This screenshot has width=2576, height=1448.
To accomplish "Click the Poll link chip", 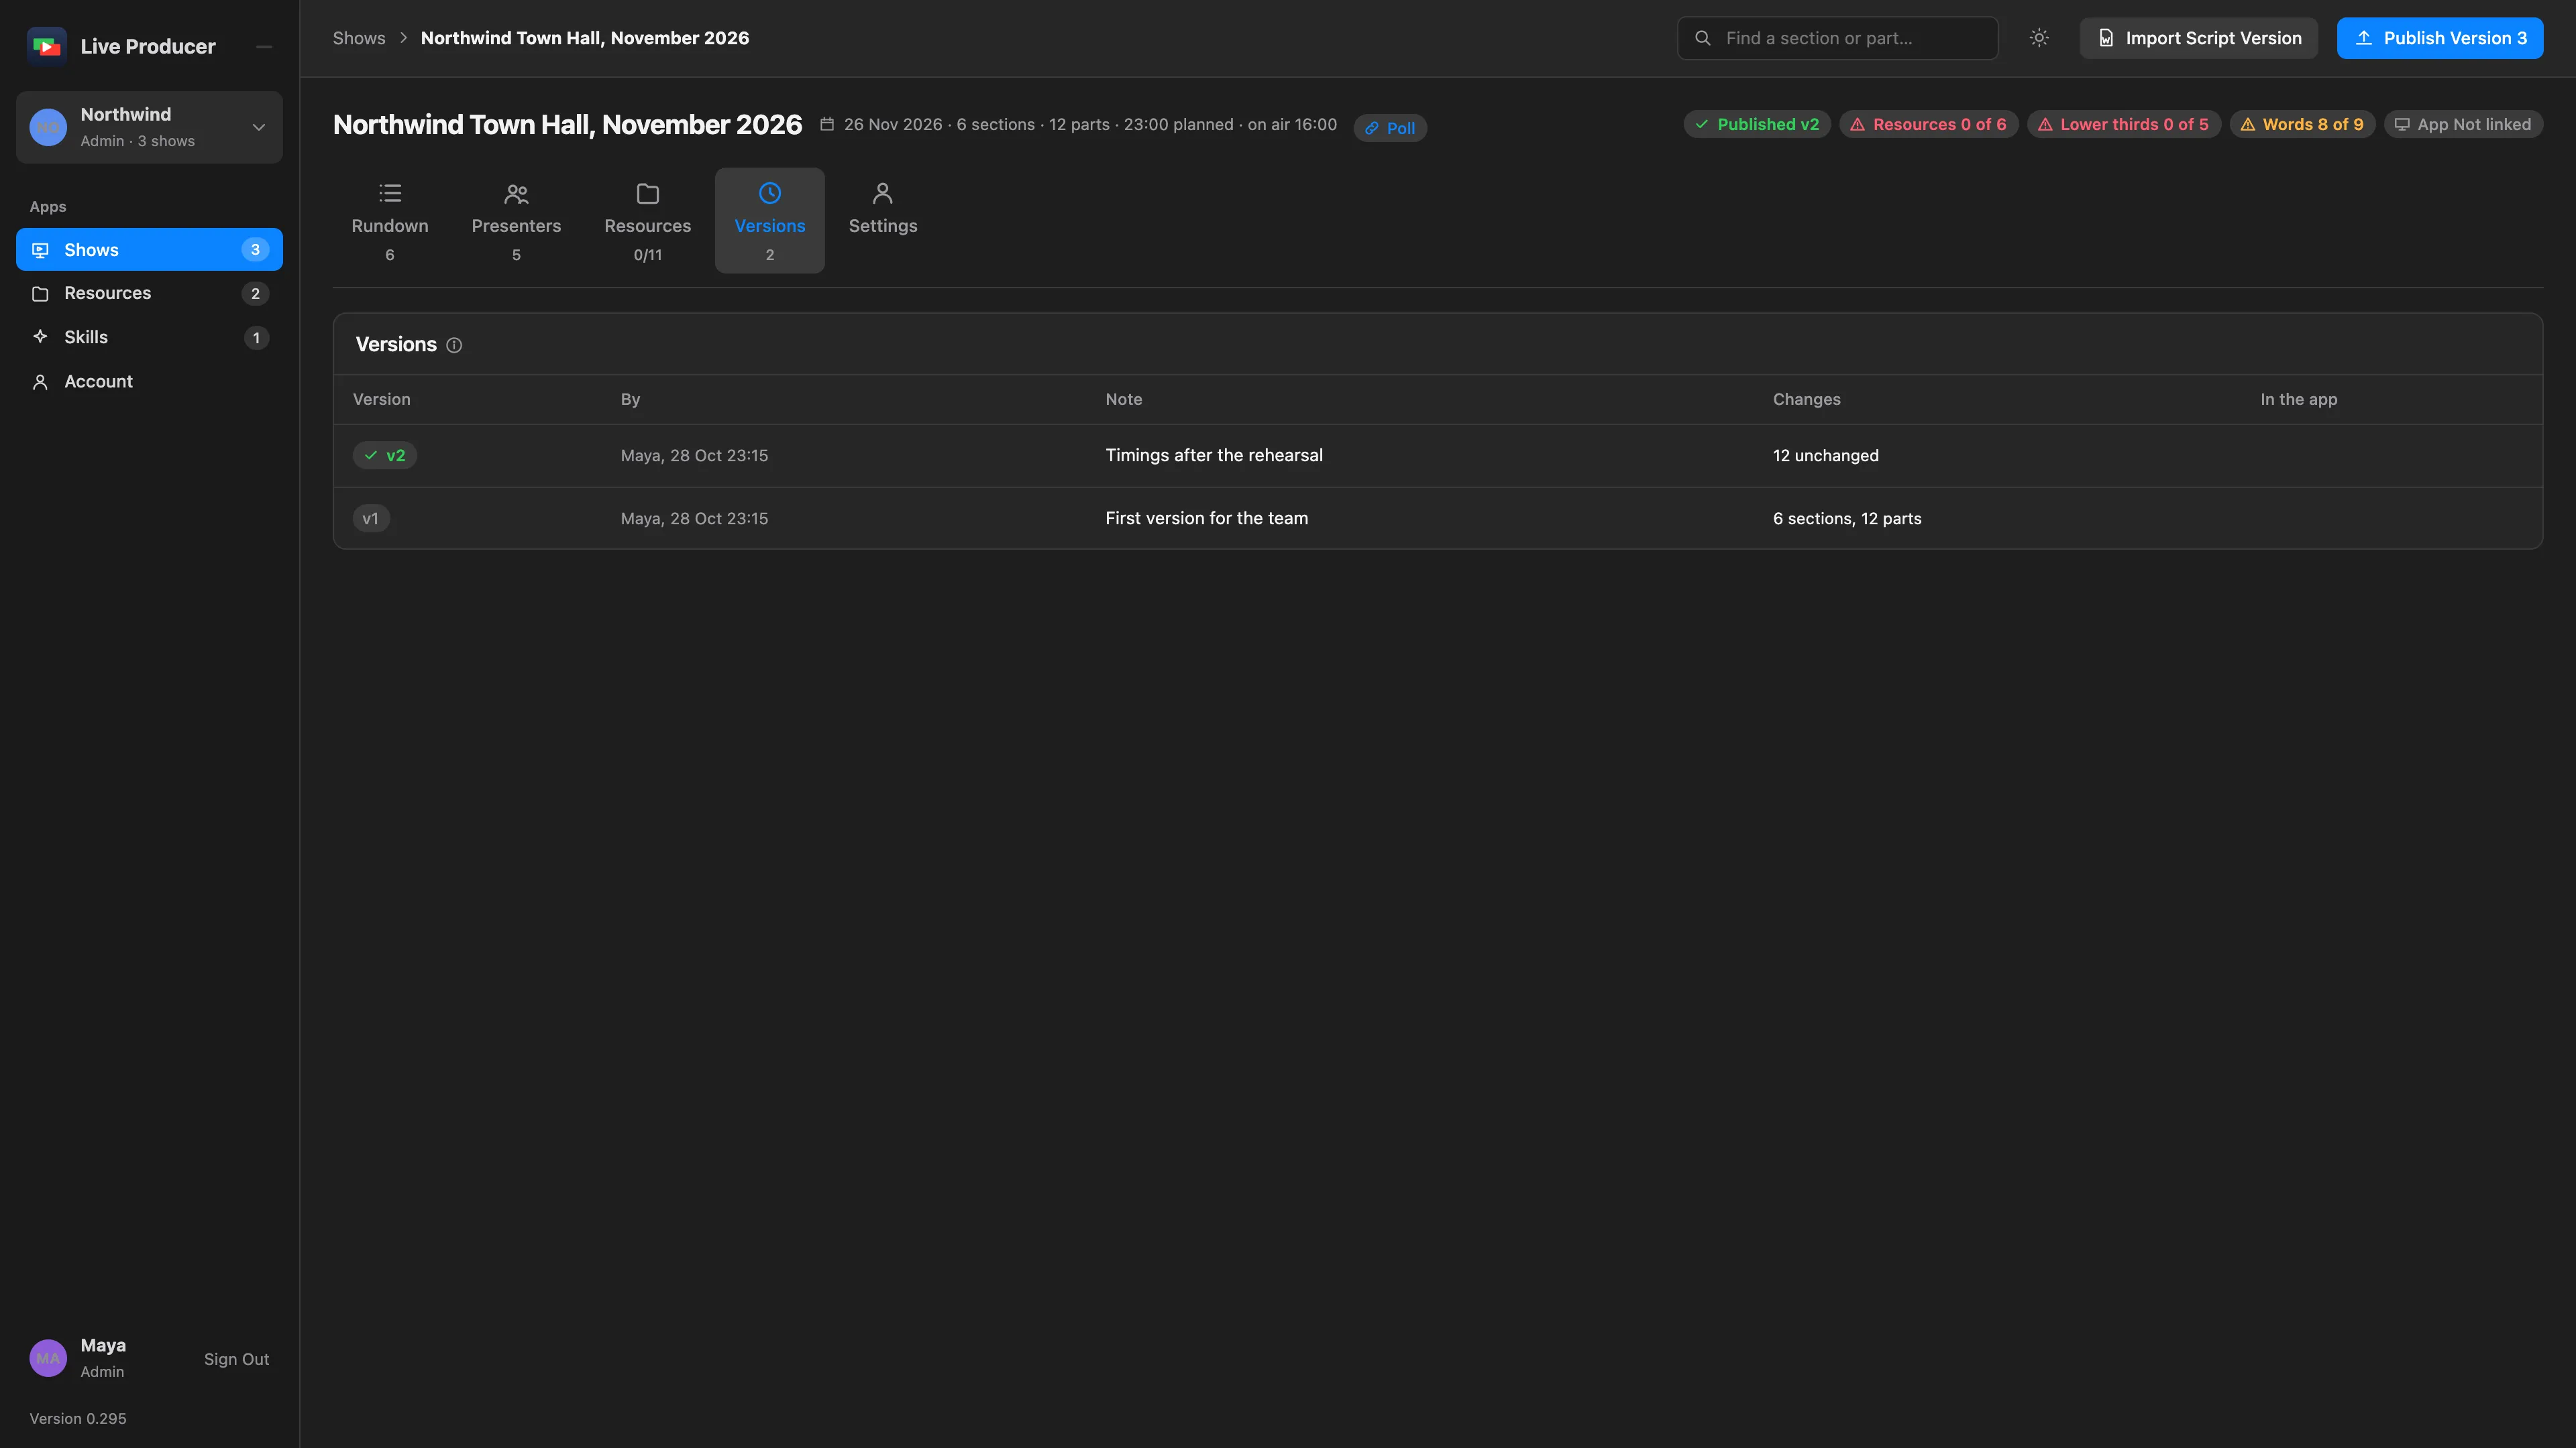I will [1390, 128].
